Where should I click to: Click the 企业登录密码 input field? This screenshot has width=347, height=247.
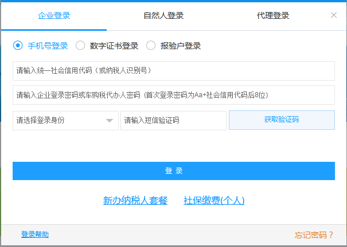tap(174, 95)
